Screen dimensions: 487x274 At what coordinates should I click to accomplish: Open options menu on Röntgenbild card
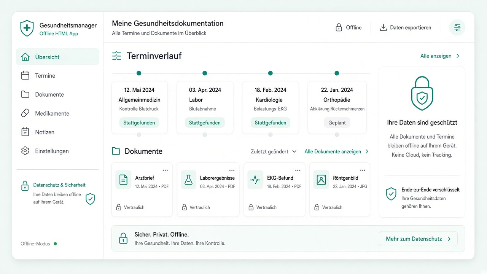click(363, 170)
